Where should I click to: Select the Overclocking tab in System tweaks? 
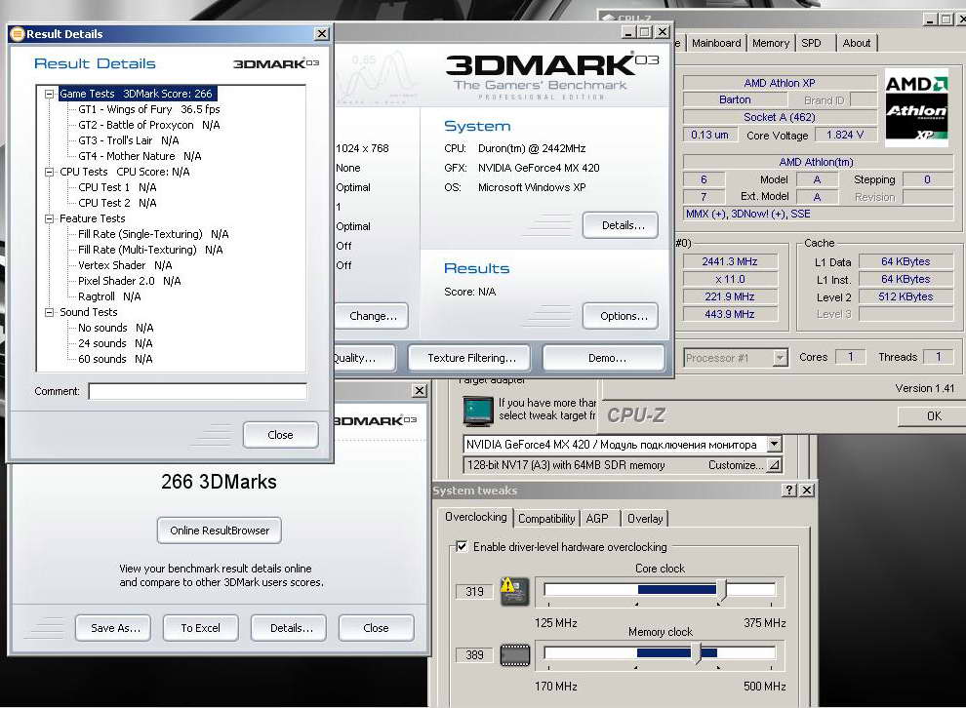tap(475, 517)
